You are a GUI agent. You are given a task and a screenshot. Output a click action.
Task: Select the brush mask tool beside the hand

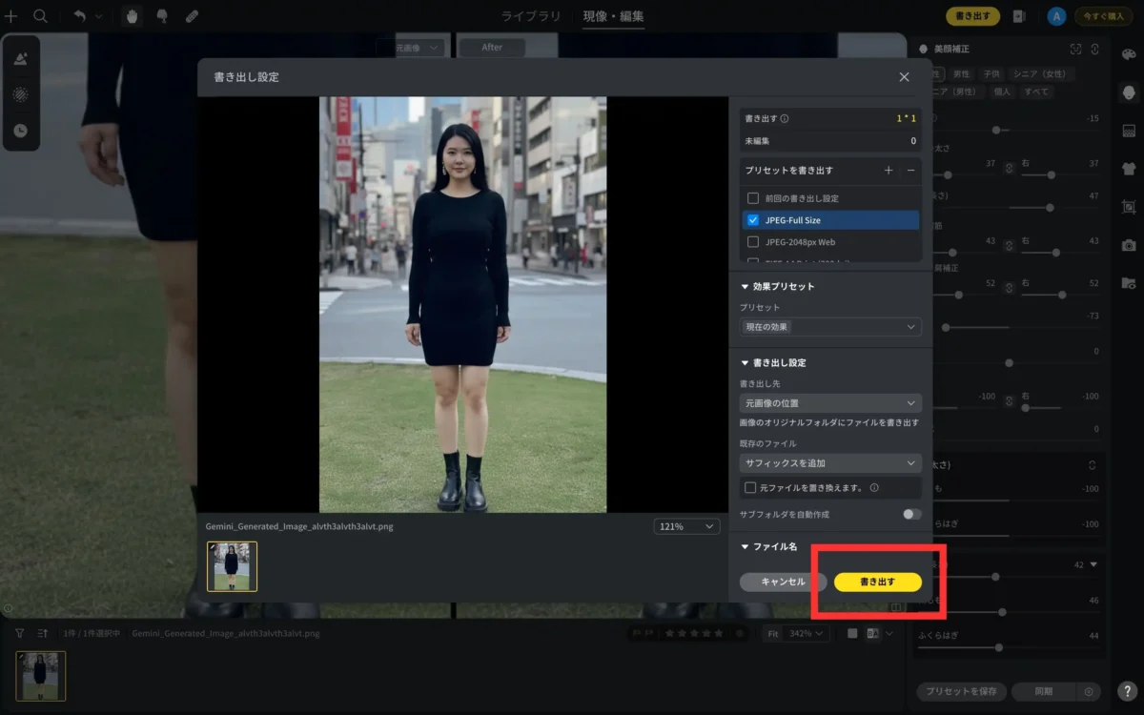click(162, 16)
